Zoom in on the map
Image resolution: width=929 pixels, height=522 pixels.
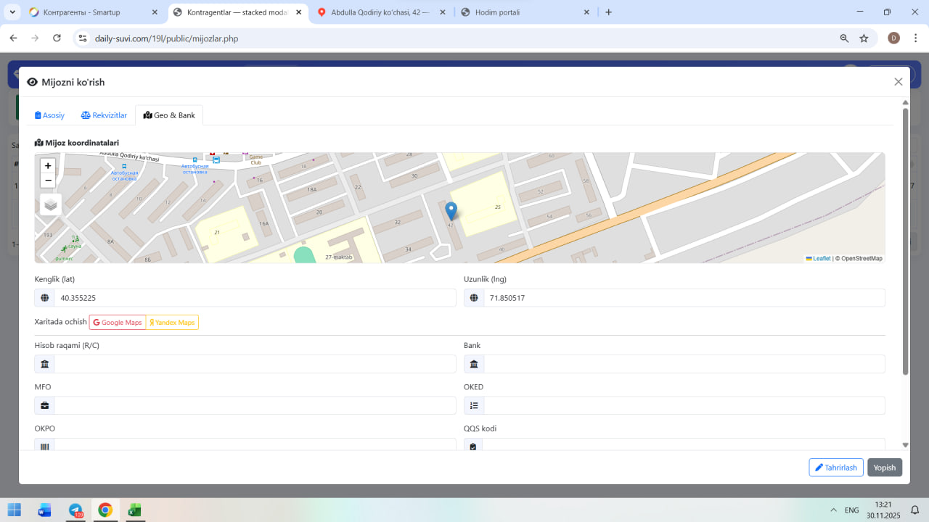(48, 166)
